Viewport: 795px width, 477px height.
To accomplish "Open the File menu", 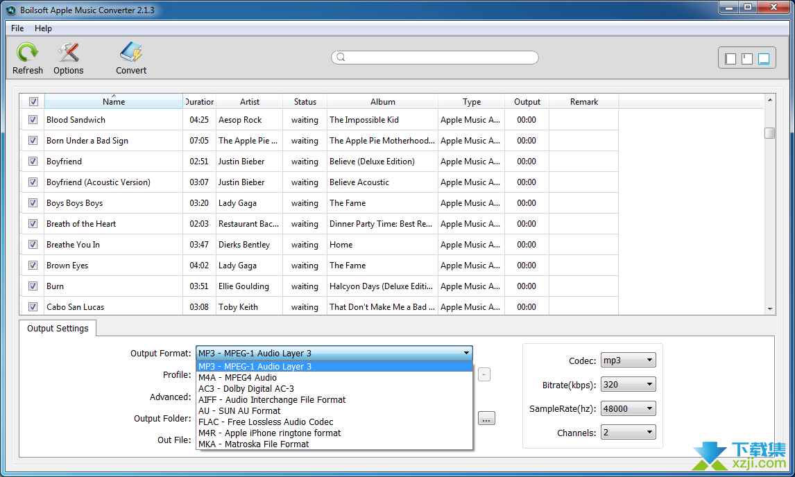I will 17,28.
